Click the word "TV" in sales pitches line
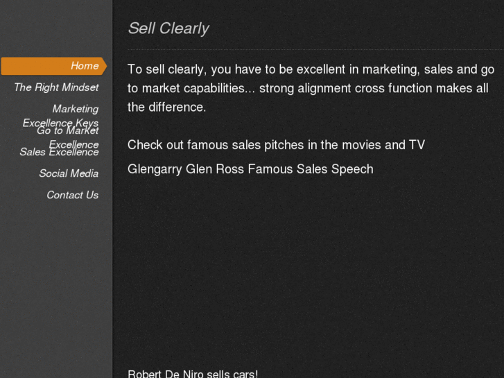The height and width of the screenshot is (378, 504). pyautogui.click(x=417, y=145)
